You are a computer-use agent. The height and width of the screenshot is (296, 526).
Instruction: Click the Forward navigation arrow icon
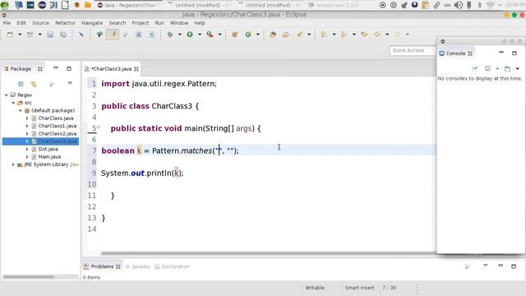tap(398, 35)
